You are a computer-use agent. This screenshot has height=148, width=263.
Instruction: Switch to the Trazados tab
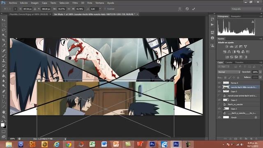239,62
